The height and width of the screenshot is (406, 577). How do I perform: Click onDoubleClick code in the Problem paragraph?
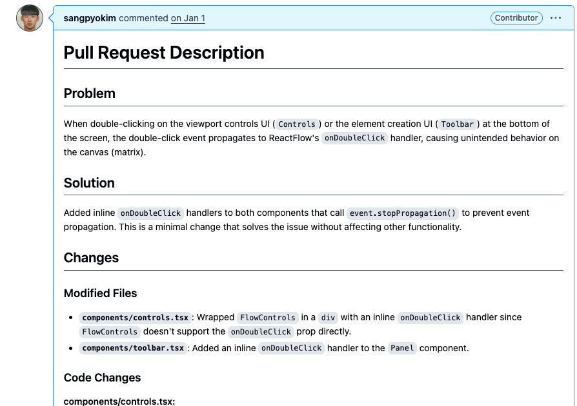click(355, 138)
